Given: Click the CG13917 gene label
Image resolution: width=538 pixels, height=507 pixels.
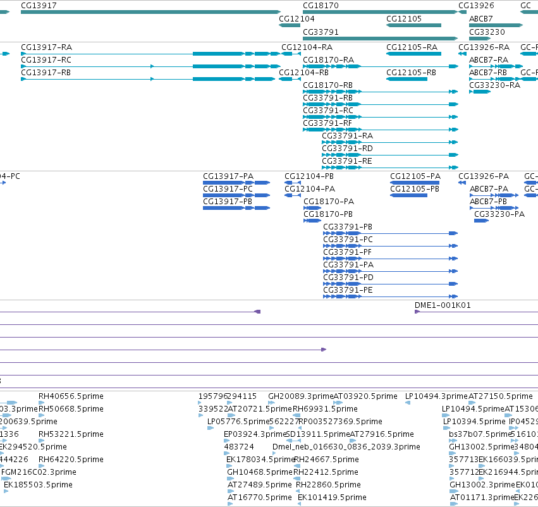Looking at the screenshot, I should click(x=39, y=6).
